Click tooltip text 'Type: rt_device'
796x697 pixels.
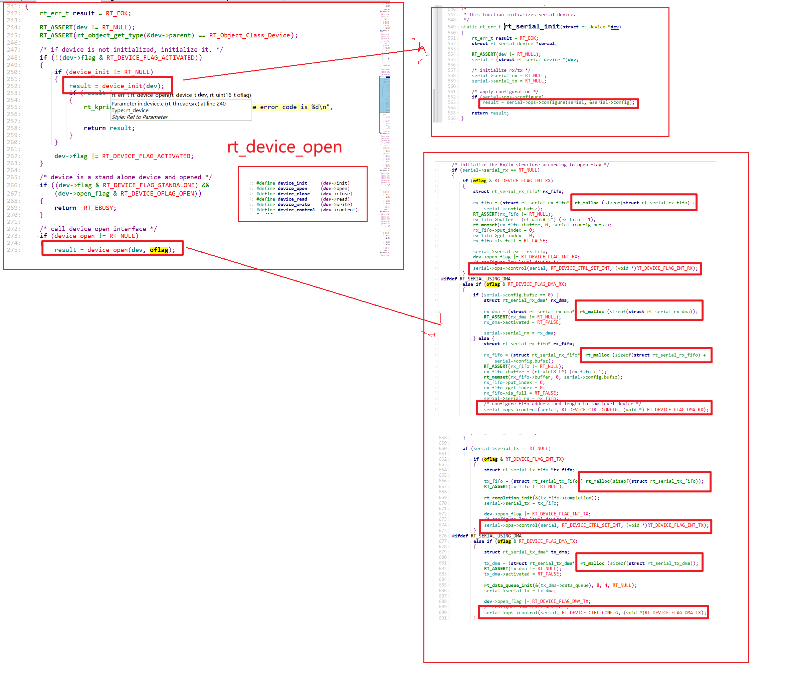[x=130, y=110]
